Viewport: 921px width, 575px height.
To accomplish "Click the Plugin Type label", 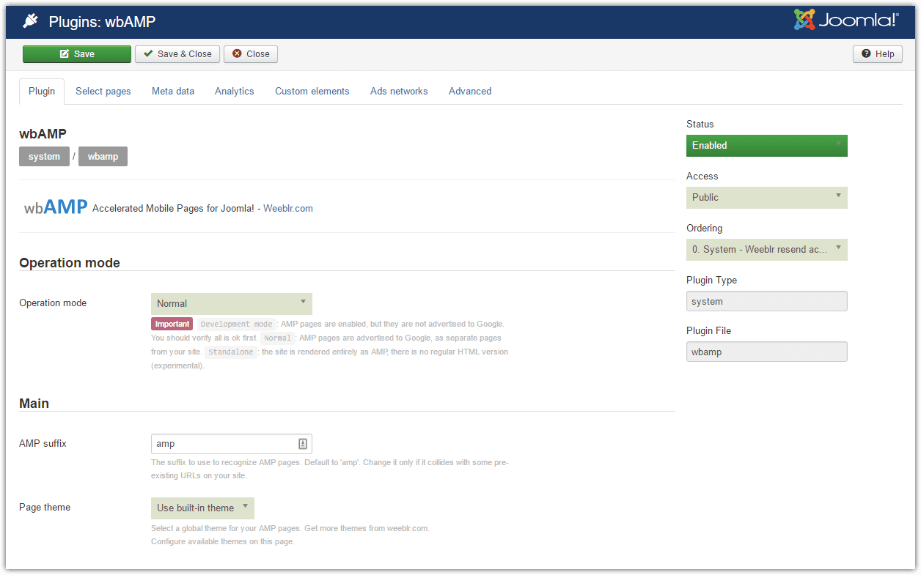I will click(712, 281).
